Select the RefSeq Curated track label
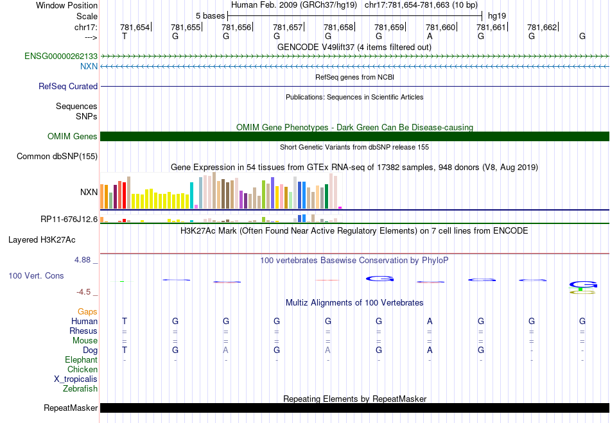This screenshot has width=610, height=423. [x=68, y=86]
